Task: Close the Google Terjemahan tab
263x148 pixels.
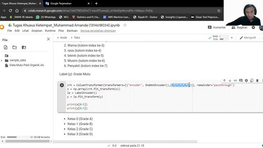Action: click(89, 3)
